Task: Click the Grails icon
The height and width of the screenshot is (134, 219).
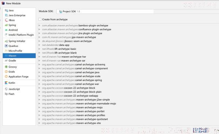Action: click(x=6, y=72)
